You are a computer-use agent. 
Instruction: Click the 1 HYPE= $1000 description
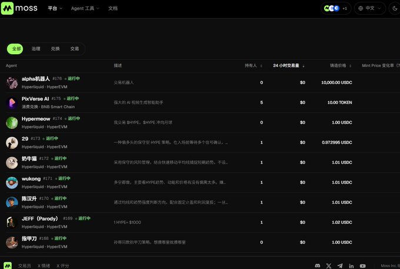(127, 222)
